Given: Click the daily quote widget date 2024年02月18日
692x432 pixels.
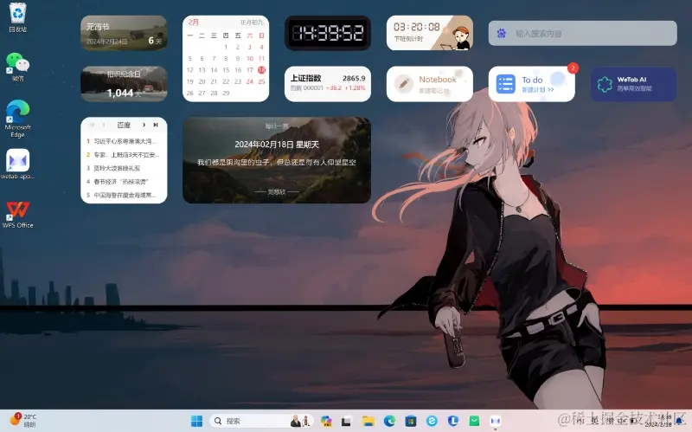Looking at the screenshot, I should (x=277, y=145).
